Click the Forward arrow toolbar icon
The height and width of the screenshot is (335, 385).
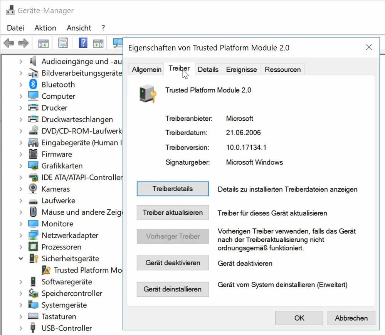pyautogui.click(x=24, y=43)
